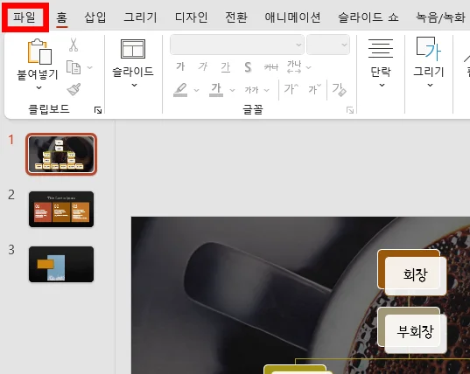The width and height of the screenshot is (470, 374).
Task: Expand the 그리기 group dropdown arrow
Action: coord(430,86)
